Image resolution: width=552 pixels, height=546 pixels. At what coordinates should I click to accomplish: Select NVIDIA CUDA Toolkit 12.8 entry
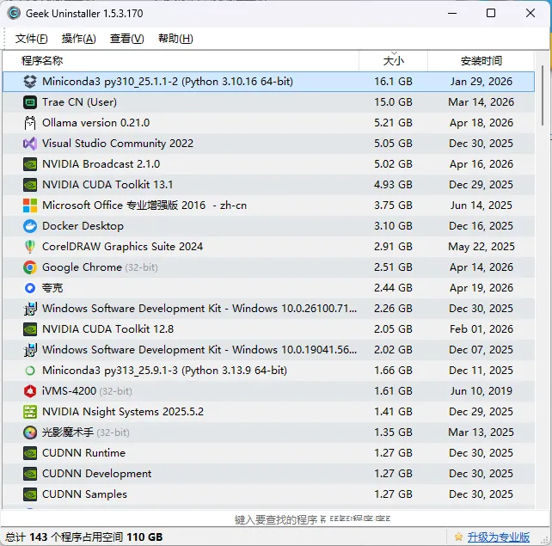coord(107,329)
